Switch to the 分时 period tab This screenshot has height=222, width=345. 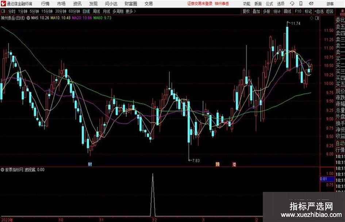pos(12,11)
